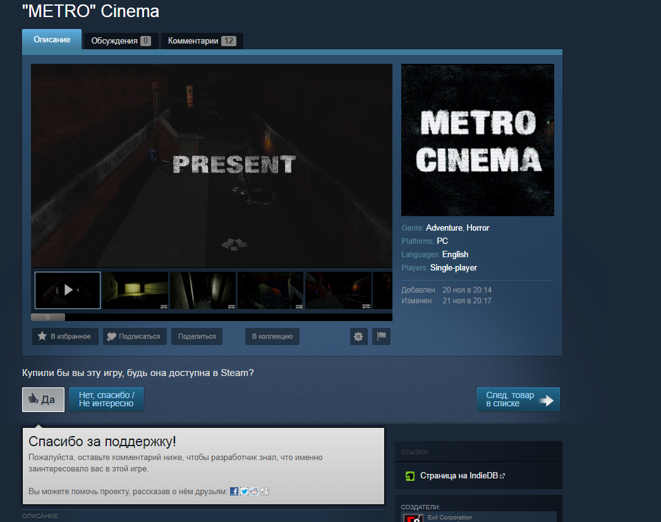This screenshot has width=661, height=522.
Task: Click the "METRO" Cinema page title
Action: click(x=90, y=11)
